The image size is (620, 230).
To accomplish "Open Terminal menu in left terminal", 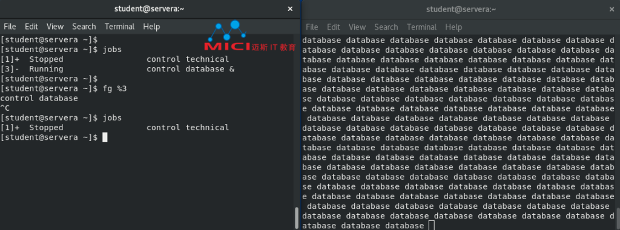I will point(119,27).
